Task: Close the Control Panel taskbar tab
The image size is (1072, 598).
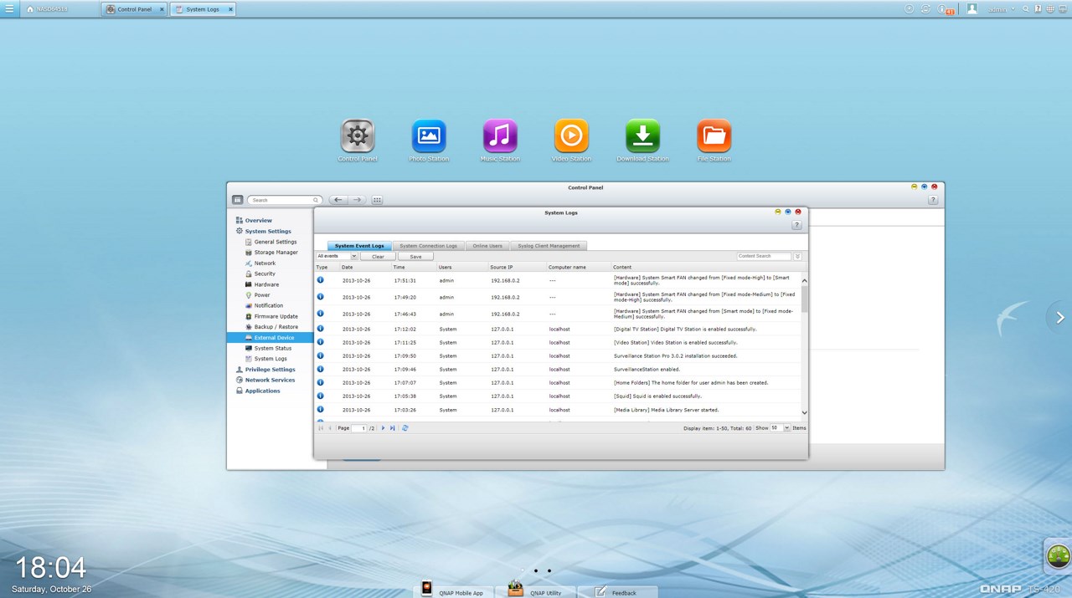Action: pos(162,9)
